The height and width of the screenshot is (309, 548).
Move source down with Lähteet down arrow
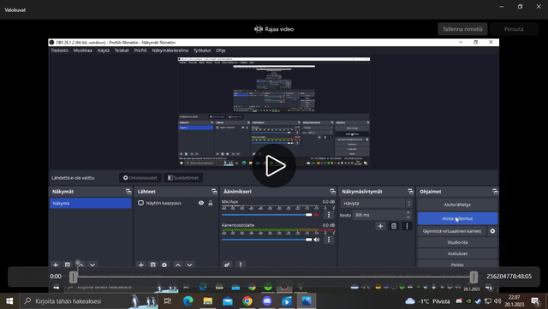point(189,264)
